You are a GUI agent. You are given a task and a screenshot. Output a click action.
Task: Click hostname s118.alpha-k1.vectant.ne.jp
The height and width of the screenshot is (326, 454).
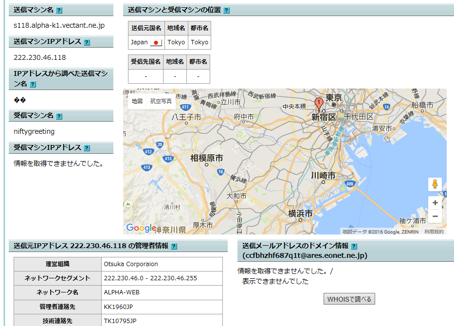59,25
